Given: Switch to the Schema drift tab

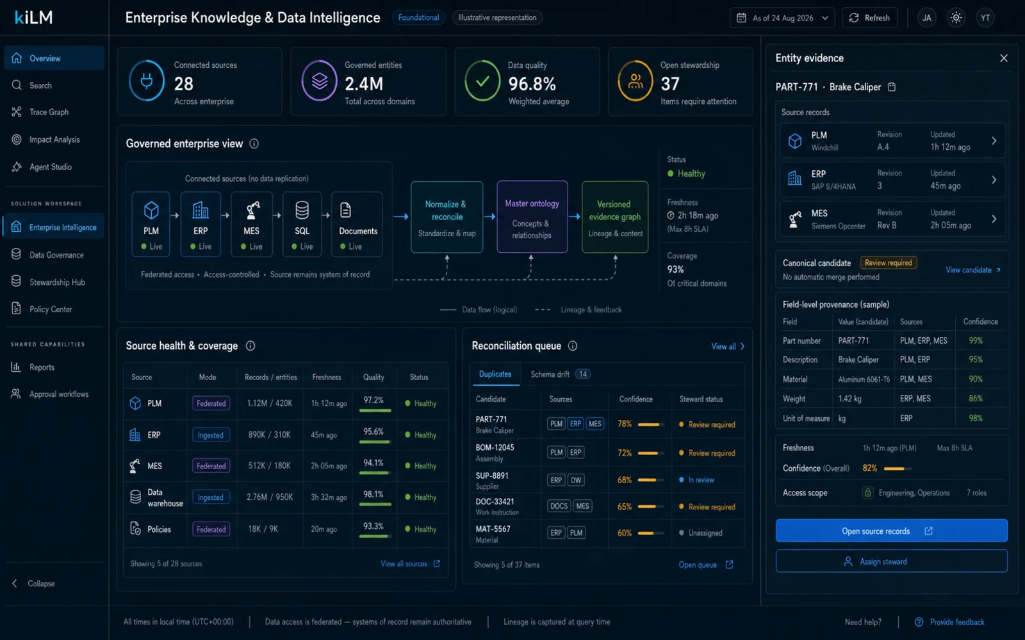Looking at the screenshot, I should tap(560, 374).
